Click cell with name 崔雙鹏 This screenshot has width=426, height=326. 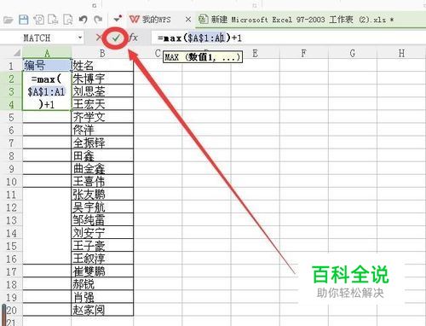click(x=102, y=271)
